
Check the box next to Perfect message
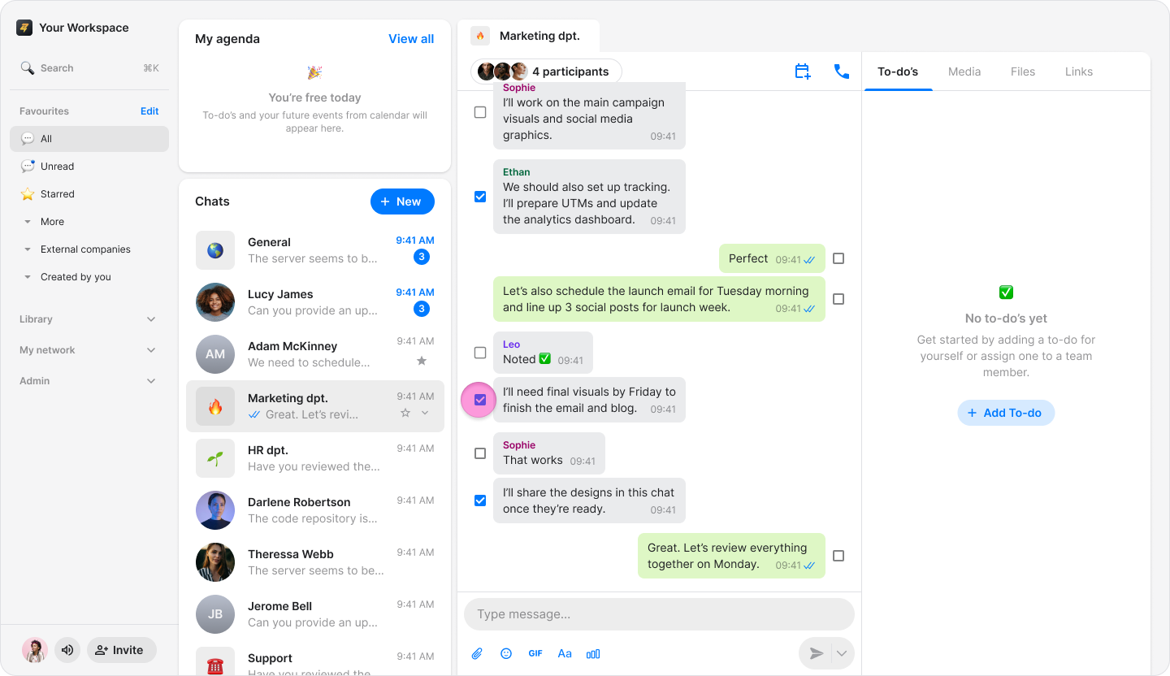pyautogui.click(x=838, y=258)
